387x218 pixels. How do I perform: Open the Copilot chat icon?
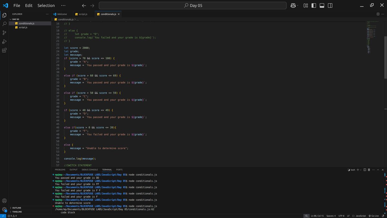pyautogui.click(x=293, y=5)
